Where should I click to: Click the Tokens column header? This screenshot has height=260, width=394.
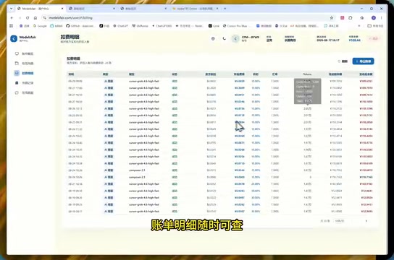tap(307, 74)
